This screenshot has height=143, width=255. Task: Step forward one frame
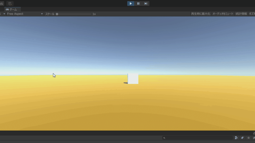coord(146,3)
